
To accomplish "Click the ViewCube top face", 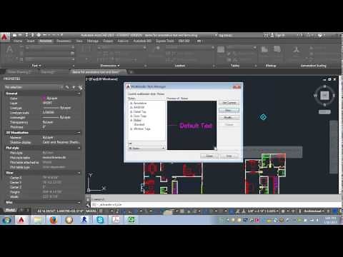I will pyautogui.click(x=324, y=95).
